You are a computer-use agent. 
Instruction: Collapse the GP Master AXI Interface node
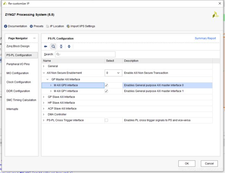[47, 79]
